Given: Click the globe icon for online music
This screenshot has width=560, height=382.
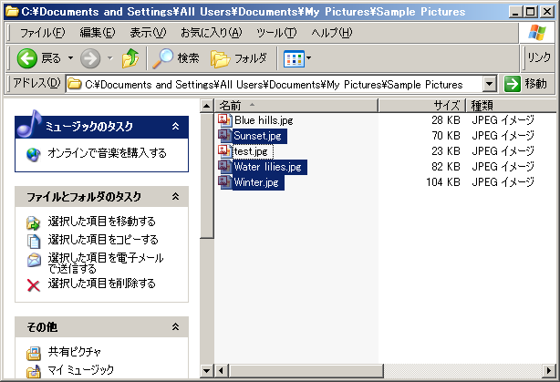Looking at the screenshot, I should click(34, 154).
